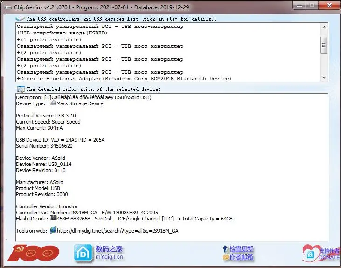This screenshot has height=268, width=341.
Task: Click the Max Current: 304mA line
Action: [x=39, y=128]
